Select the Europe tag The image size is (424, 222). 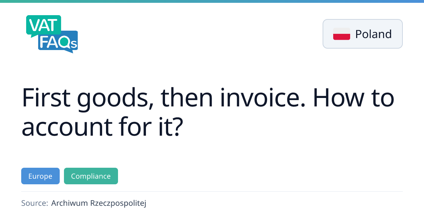pyautogui.click(x=40, y=176)
